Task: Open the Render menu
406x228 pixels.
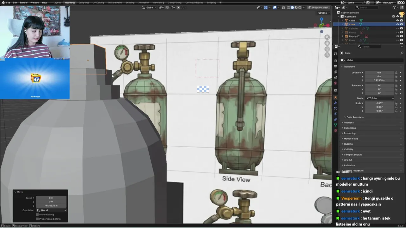Action: tap(24, 3)
